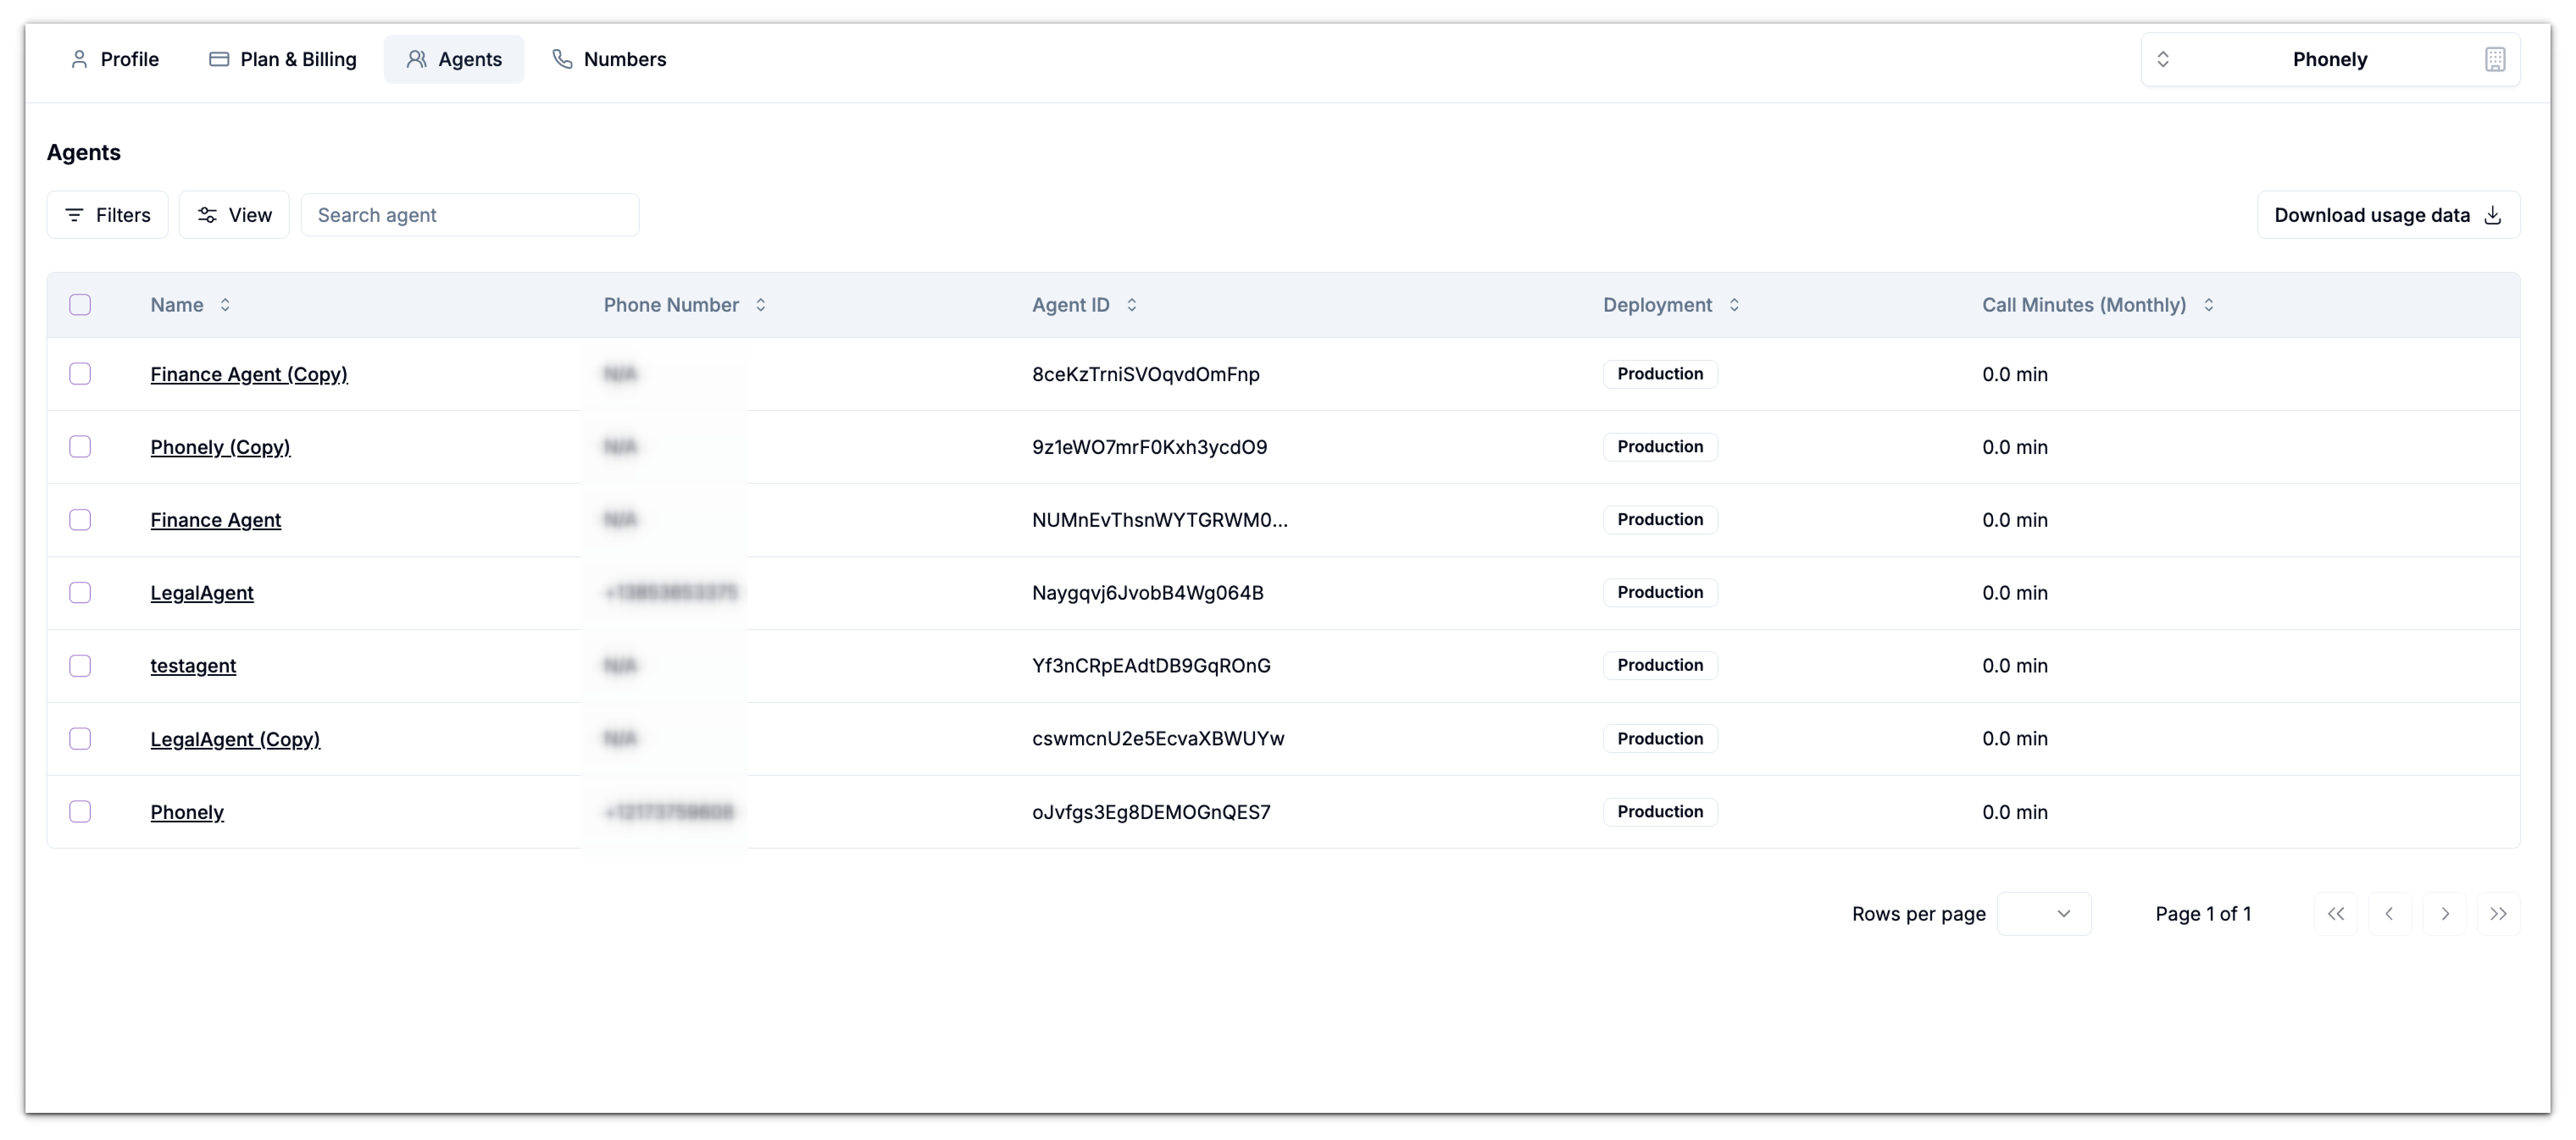Go to the last page using double-chevron icon
The height and width of the screenshot is (1140, 2576).
pos(2499,913)
